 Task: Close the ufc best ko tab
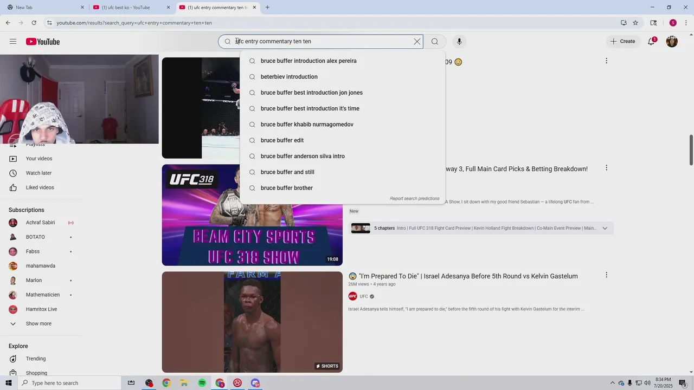[168, 8]
